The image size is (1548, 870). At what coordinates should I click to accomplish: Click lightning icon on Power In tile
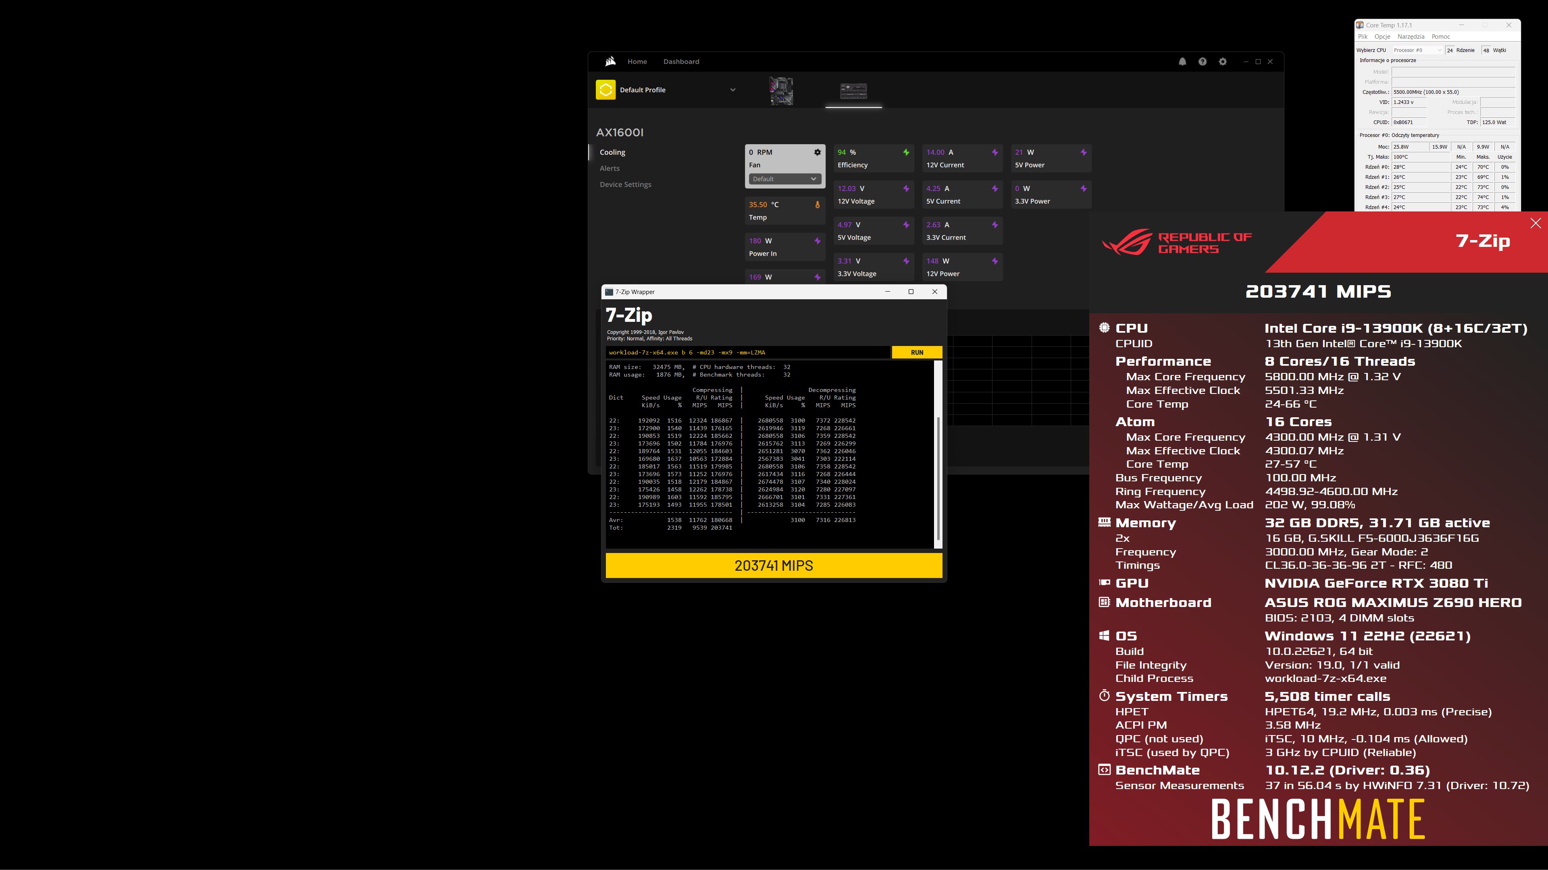point(817,241)
